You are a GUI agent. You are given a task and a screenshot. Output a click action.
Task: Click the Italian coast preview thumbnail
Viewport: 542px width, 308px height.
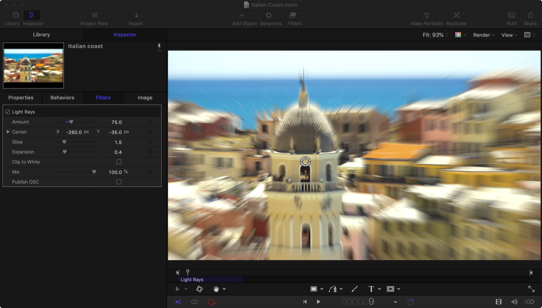(34, 66)
